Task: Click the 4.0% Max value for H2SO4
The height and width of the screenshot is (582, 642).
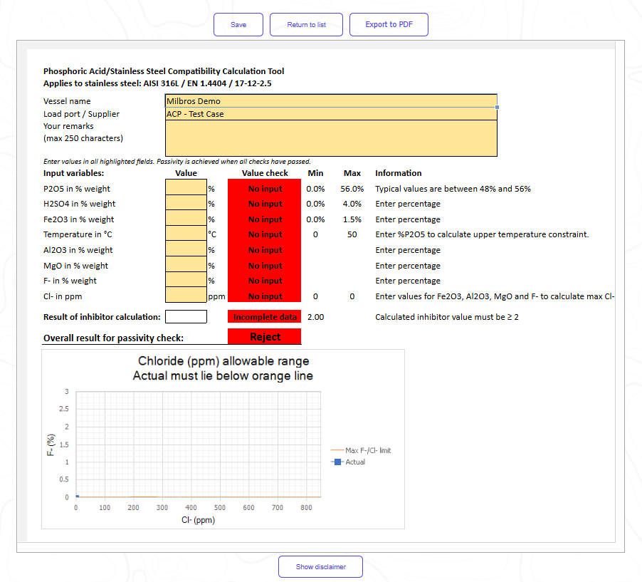Action: tap(352, 204)
